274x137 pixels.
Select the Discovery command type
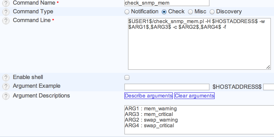point(212,12)
